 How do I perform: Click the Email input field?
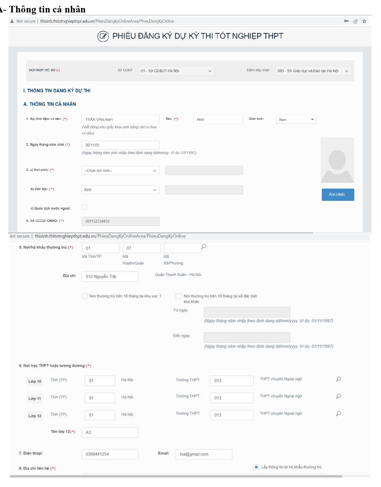(x=204, y=454)
